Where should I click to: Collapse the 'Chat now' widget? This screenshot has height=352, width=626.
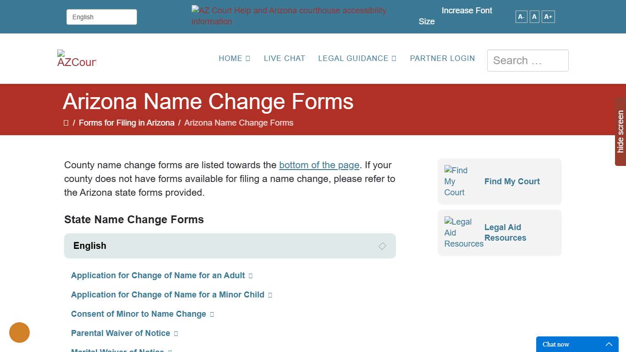tap(609, 344)
